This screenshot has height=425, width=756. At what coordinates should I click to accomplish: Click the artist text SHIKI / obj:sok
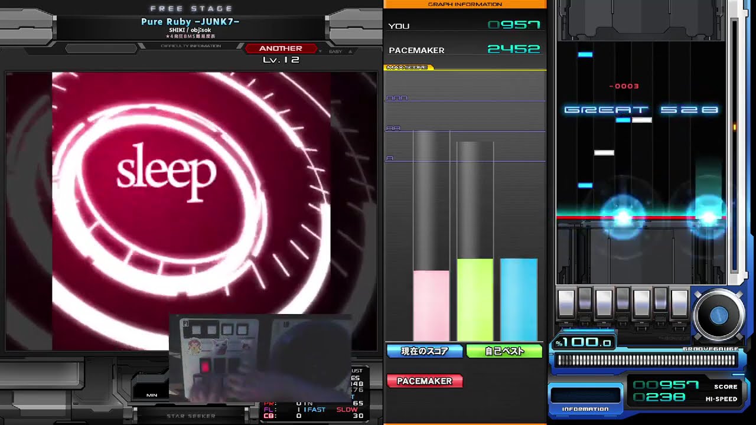(190, 30)
